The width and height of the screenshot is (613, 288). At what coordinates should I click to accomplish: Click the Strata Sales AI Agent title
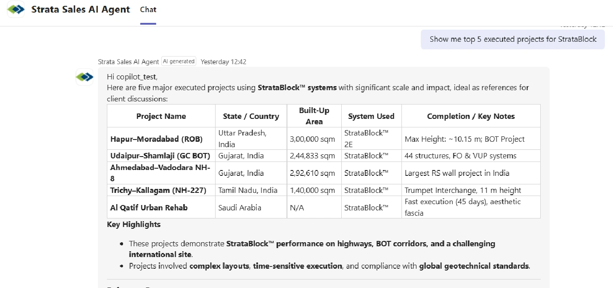click(x=81, y=9)
